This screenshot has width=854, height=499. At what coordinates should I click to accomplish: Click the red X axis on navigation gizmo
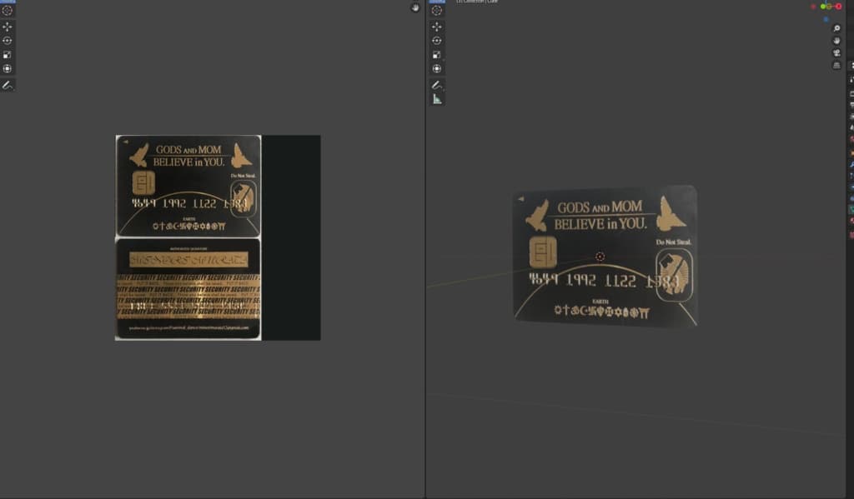(x=839, y=6)
